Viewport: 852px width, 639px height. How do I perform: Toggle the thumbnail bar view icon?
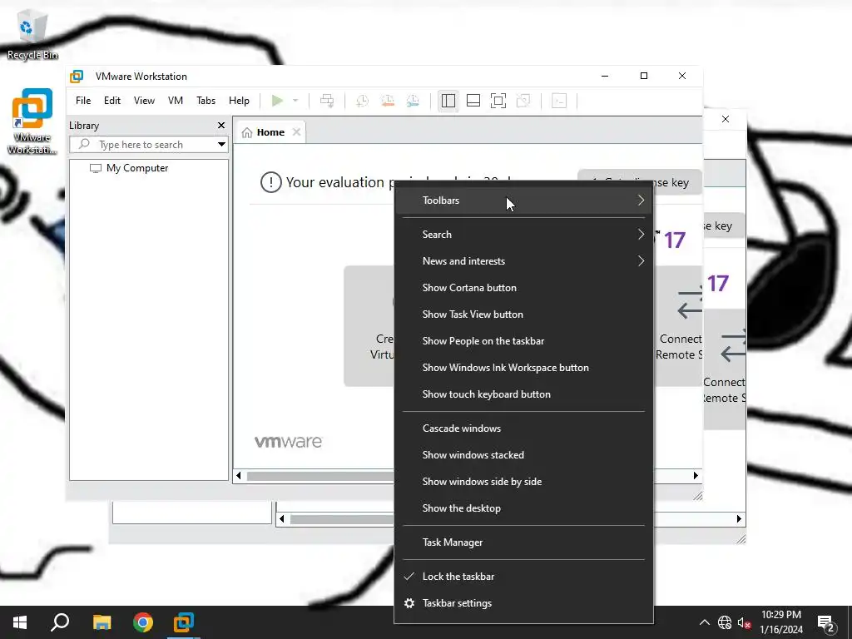[x=473, y=101]
